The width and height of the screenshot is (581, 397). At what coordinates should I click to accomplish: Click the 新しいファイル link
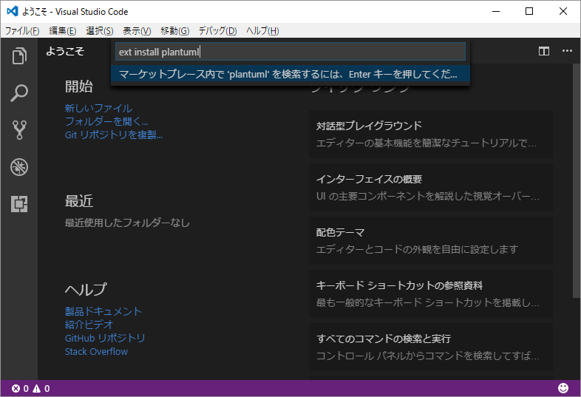98,108
